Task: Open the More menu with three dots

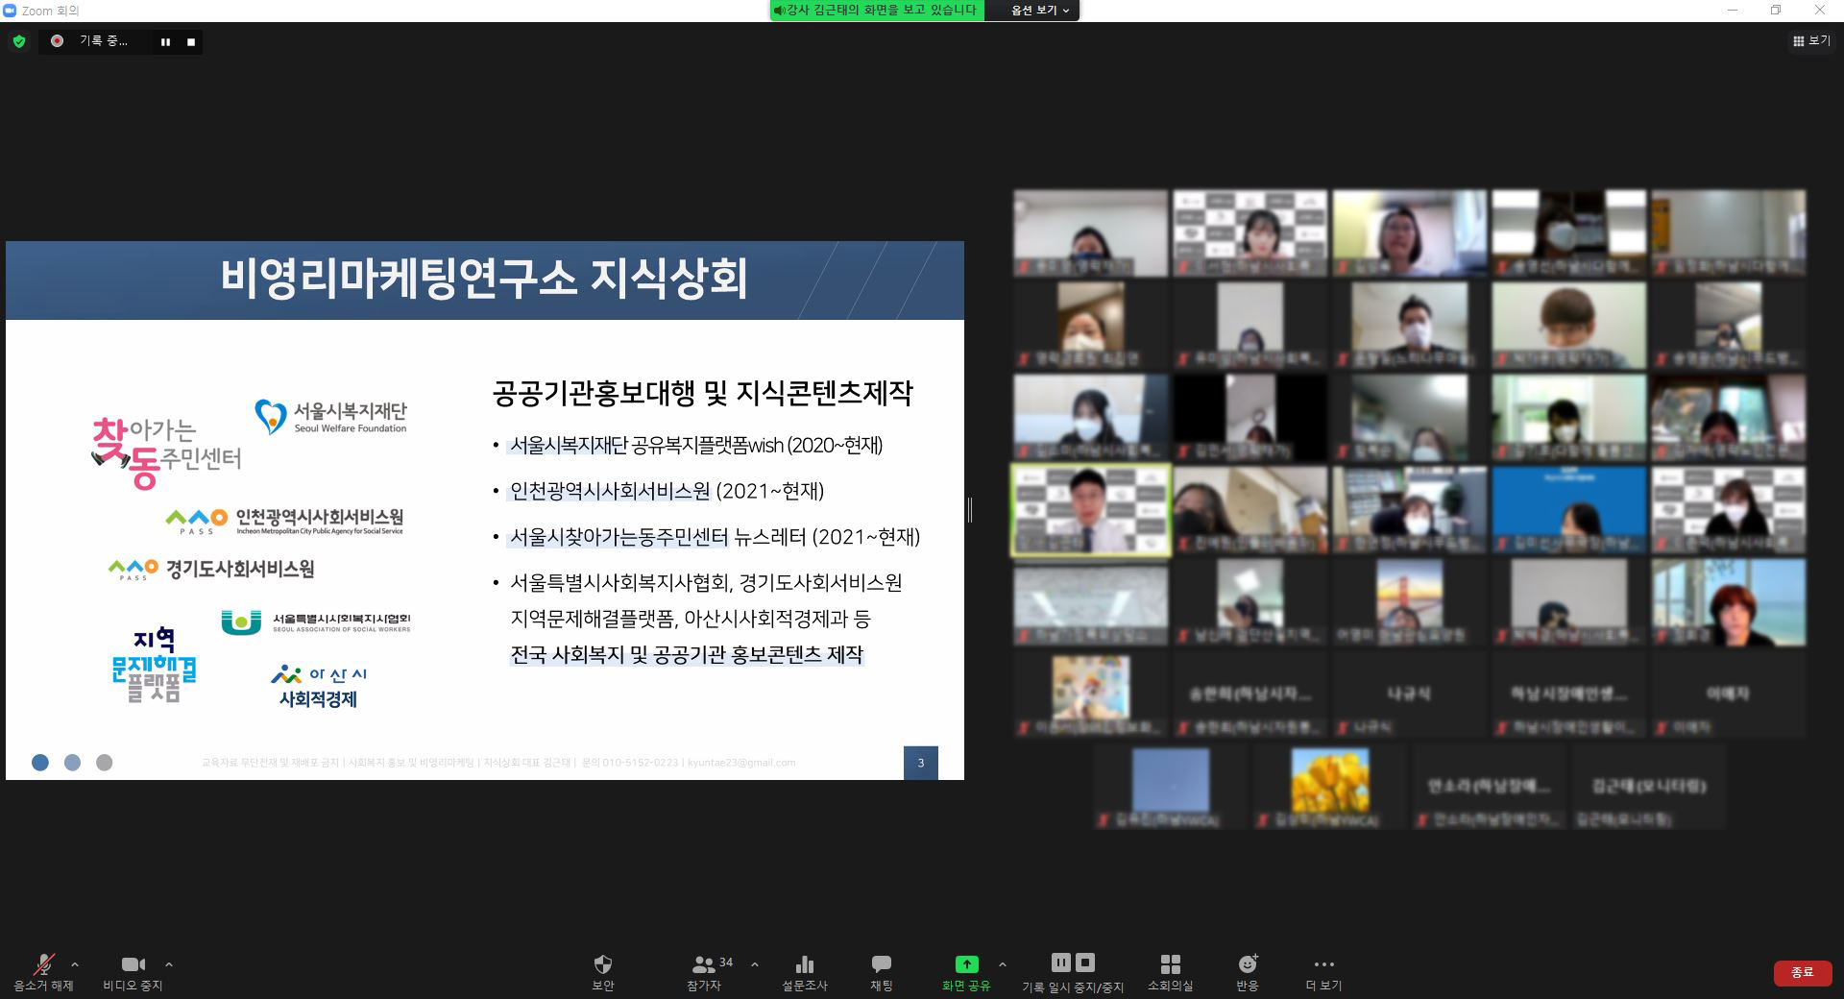Action: [x=1323, y=965]
